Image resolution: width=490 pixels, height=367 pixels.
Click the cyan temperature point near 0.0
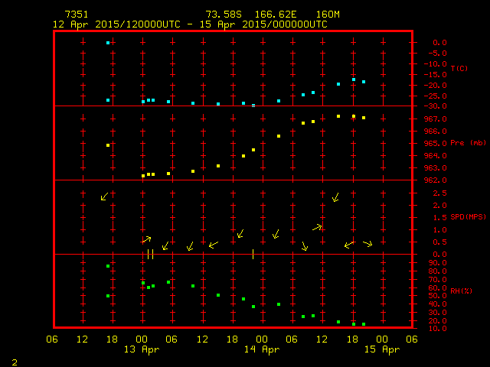tap(108, 43)
